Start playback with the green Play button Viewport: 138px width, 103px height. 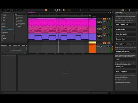pos(56,10)
